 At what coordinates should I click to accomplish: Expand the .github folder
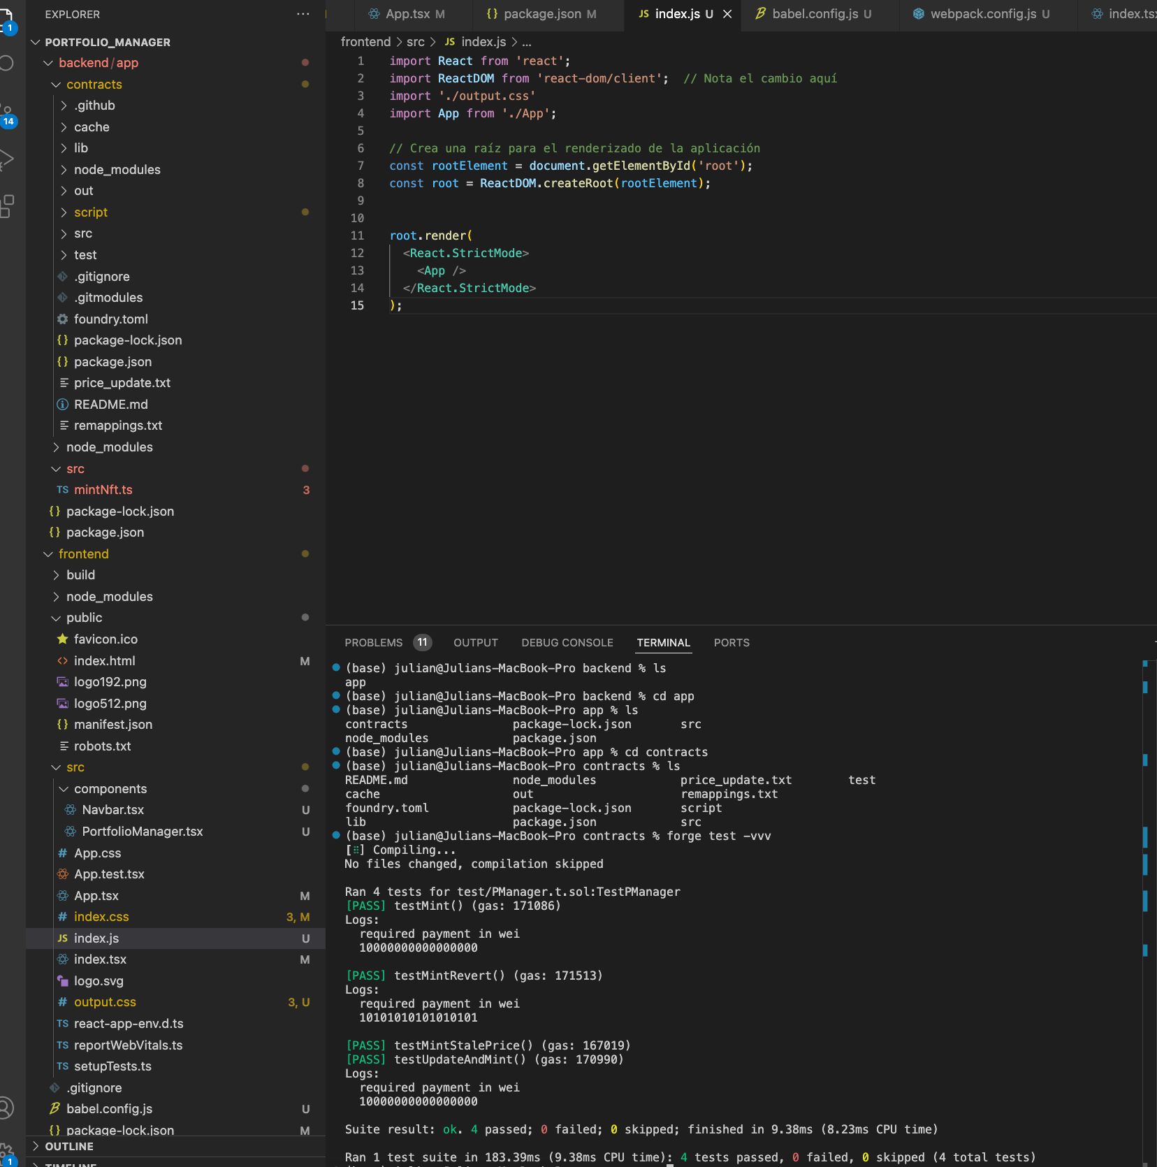click(x=64, y=106)
